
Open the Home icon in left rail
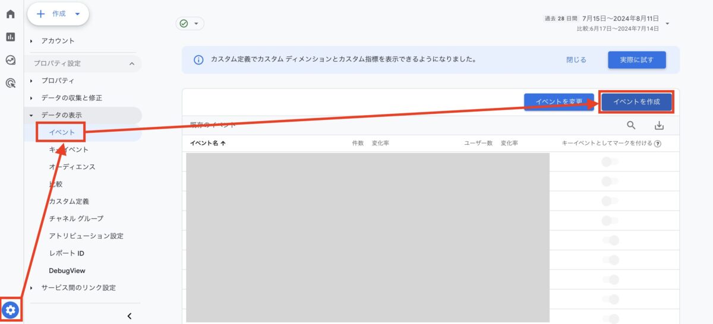click(x=11, y=14)
